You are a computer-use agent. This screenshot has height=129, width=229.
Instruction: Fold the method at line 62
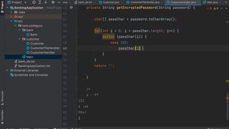tap(77, 8)
